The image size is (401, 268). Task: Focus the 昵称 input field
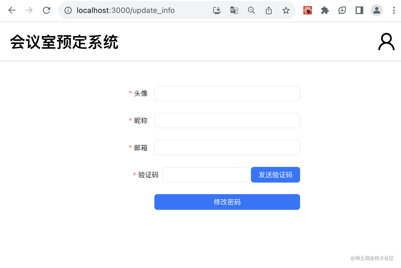tap(227, 121)
